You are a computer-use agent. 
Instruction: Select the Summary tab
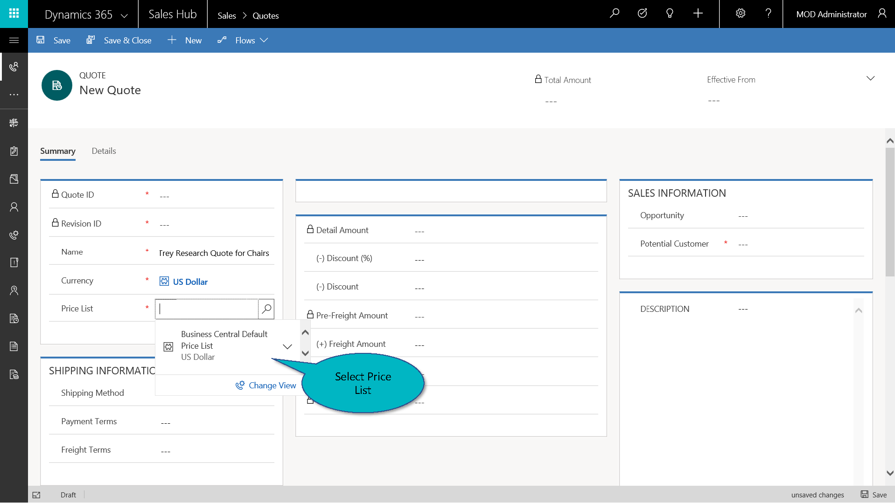coord(57,151)
